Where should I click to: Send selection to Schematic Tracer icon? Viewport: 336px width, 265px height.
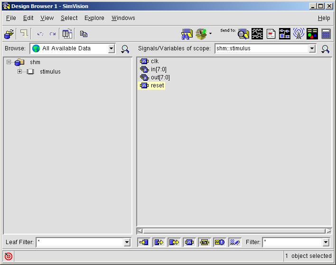(285, 34)
